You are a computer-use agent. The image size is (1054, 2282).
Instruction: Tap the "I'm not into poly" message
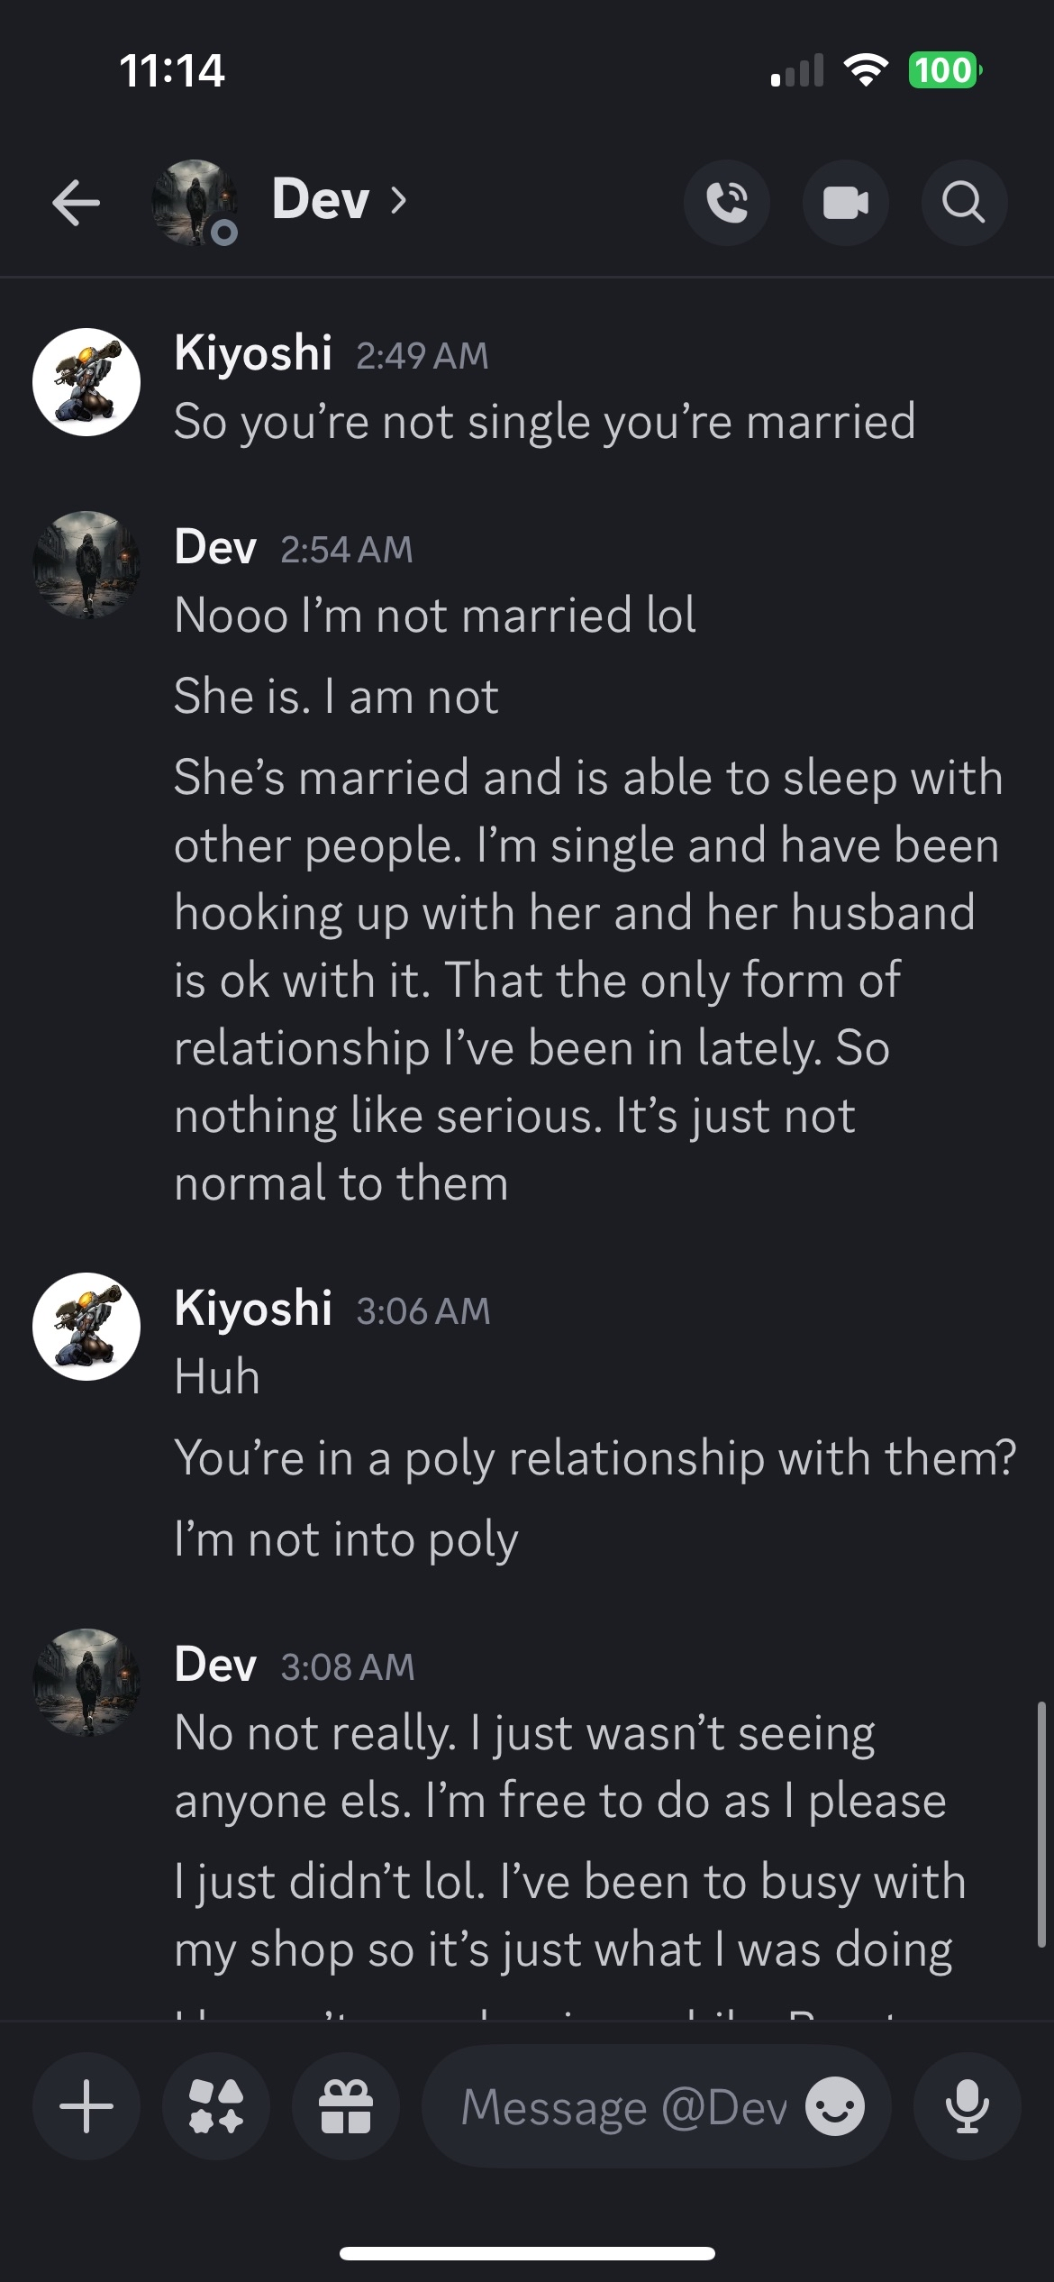point(346,1538)
